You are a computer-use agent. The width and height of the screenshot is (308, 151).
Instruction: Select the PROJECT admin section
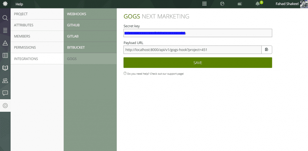(37, 14)
